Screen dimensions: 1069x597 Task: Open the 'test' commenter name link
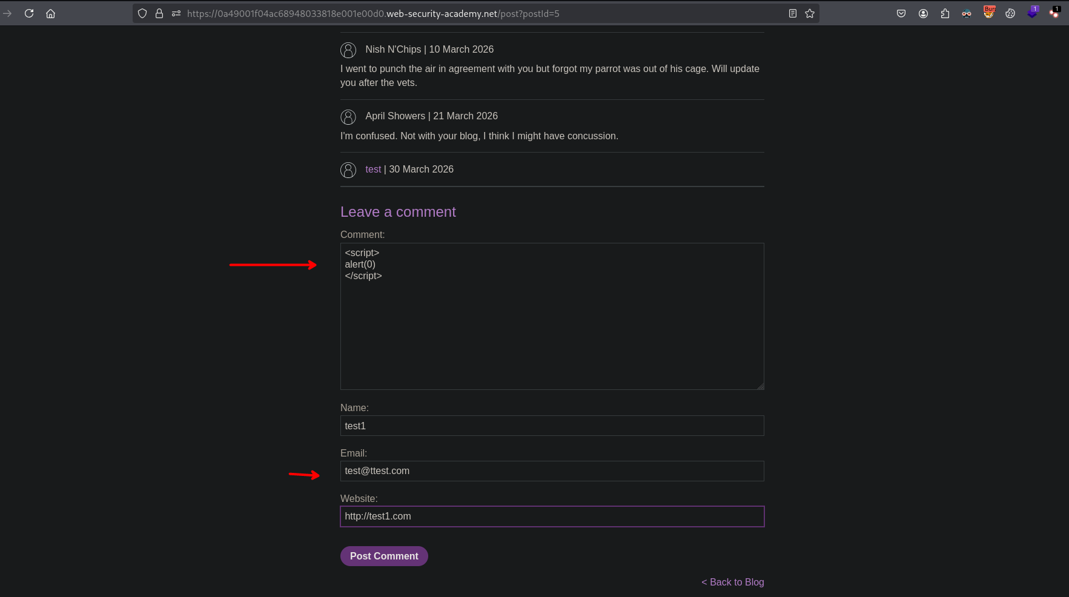coord(373,170)
